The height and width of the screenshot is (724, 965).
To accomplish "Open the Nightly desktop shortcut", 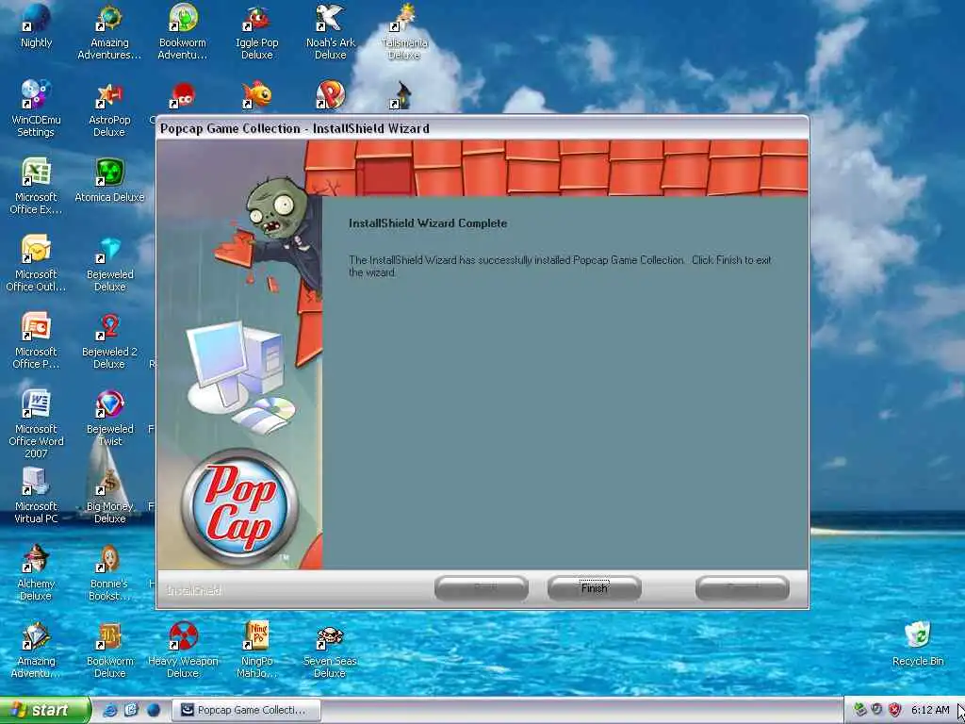I will (36, 25).
